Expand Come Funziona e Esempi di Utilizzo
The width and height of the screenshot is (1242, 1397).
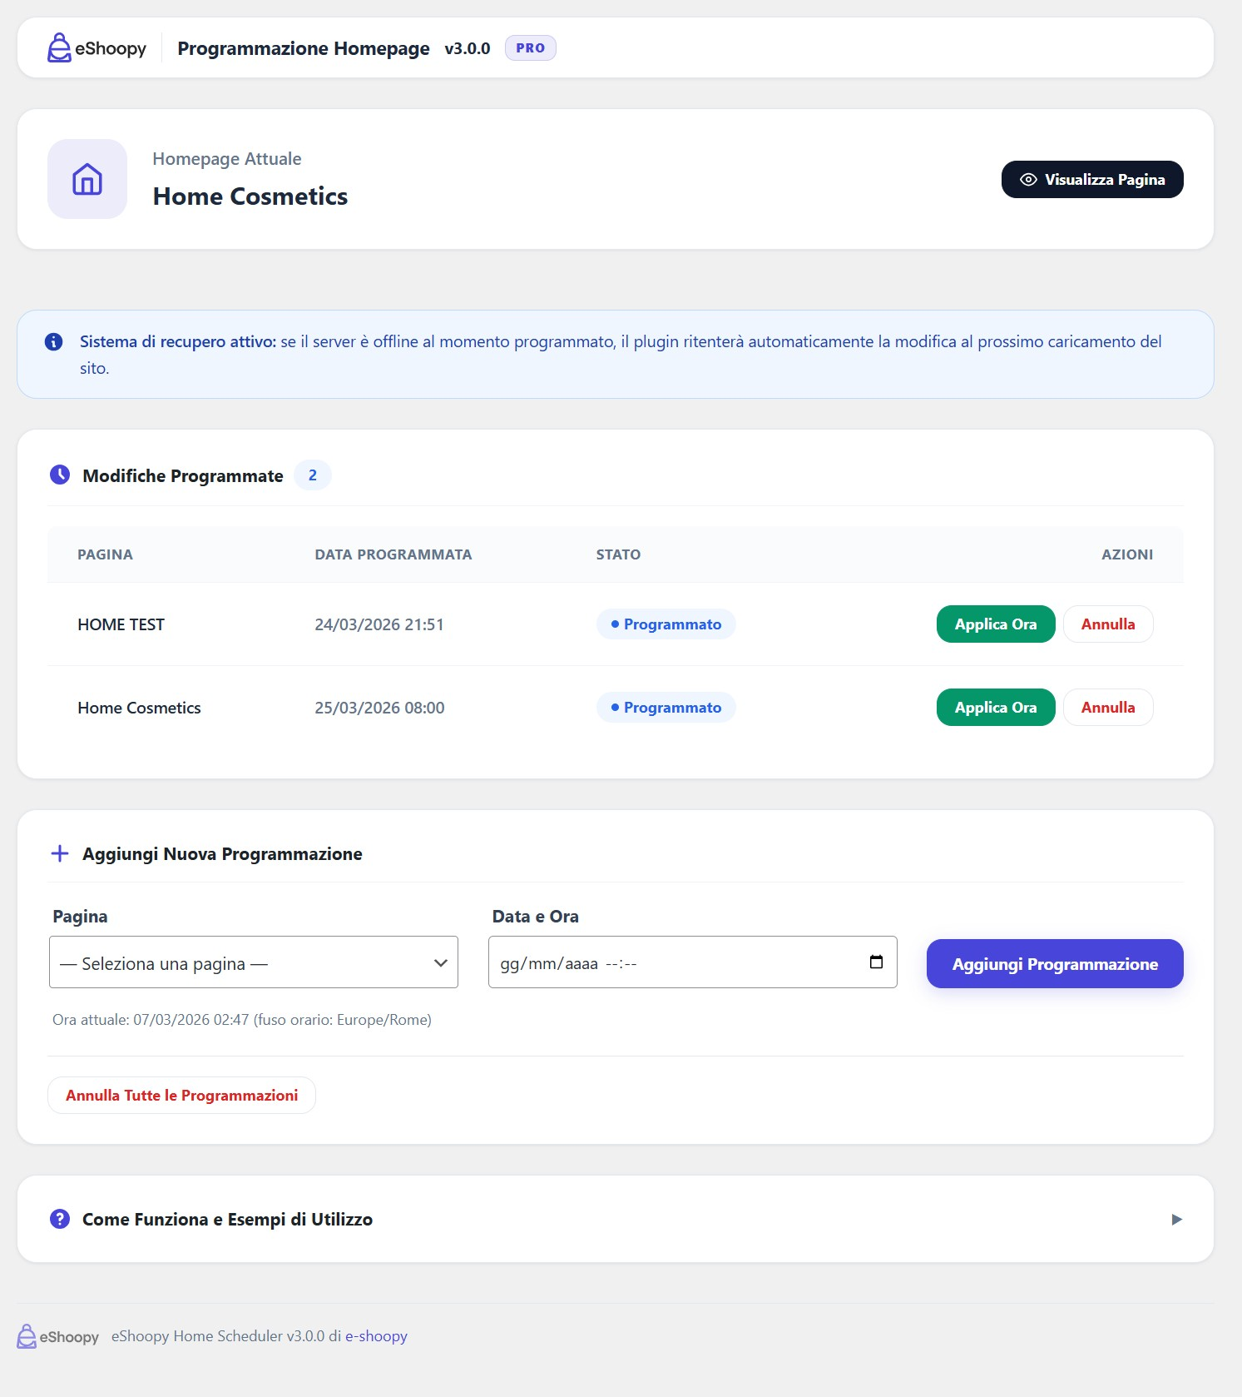616,1219
